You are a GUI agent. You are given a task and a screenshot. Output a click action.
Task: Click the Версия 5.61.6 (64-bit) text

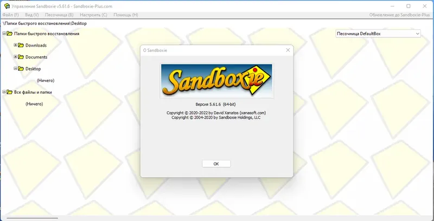(x=215, y=104)
